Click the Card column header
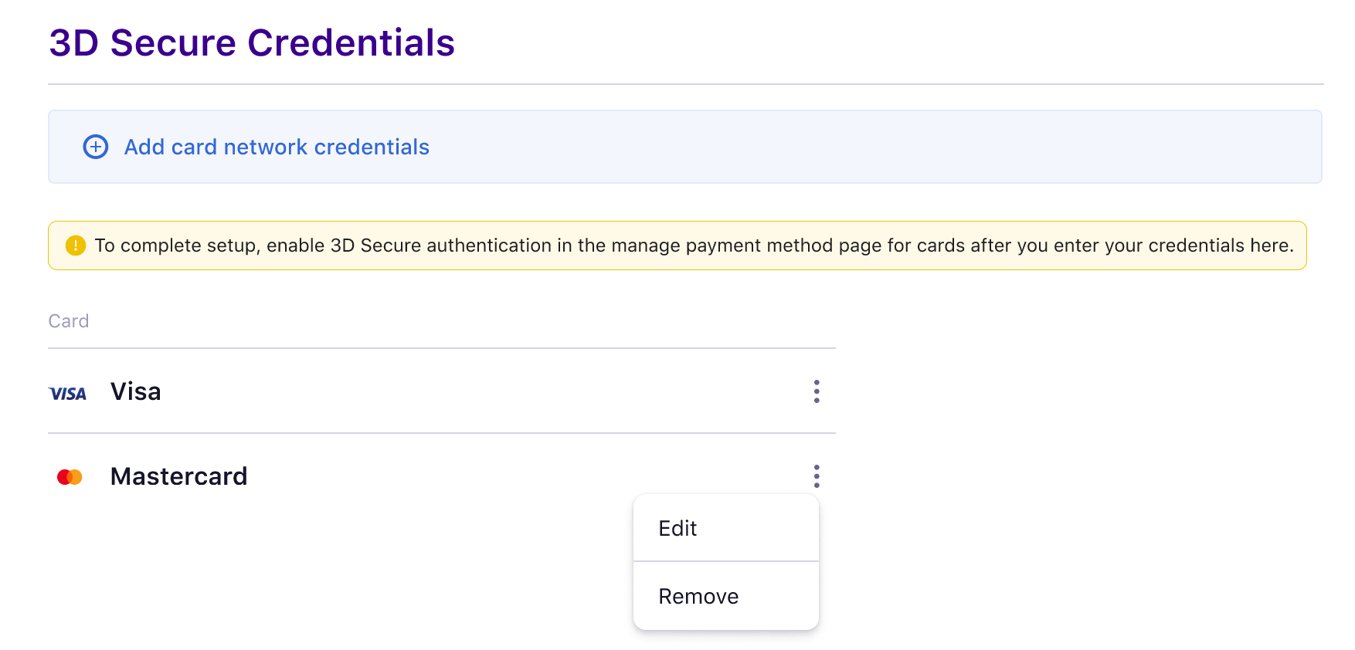Screen dimensions: 1355x650 coord(69,321)
